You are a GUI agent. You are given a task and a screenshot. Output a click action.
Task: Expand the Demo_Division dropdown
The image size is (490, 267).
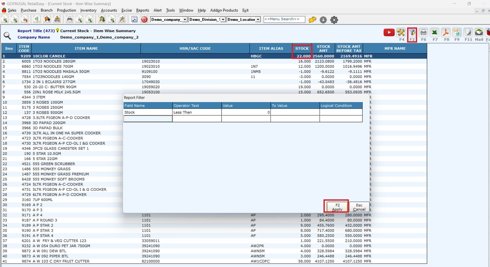click(x=223, y=19)
